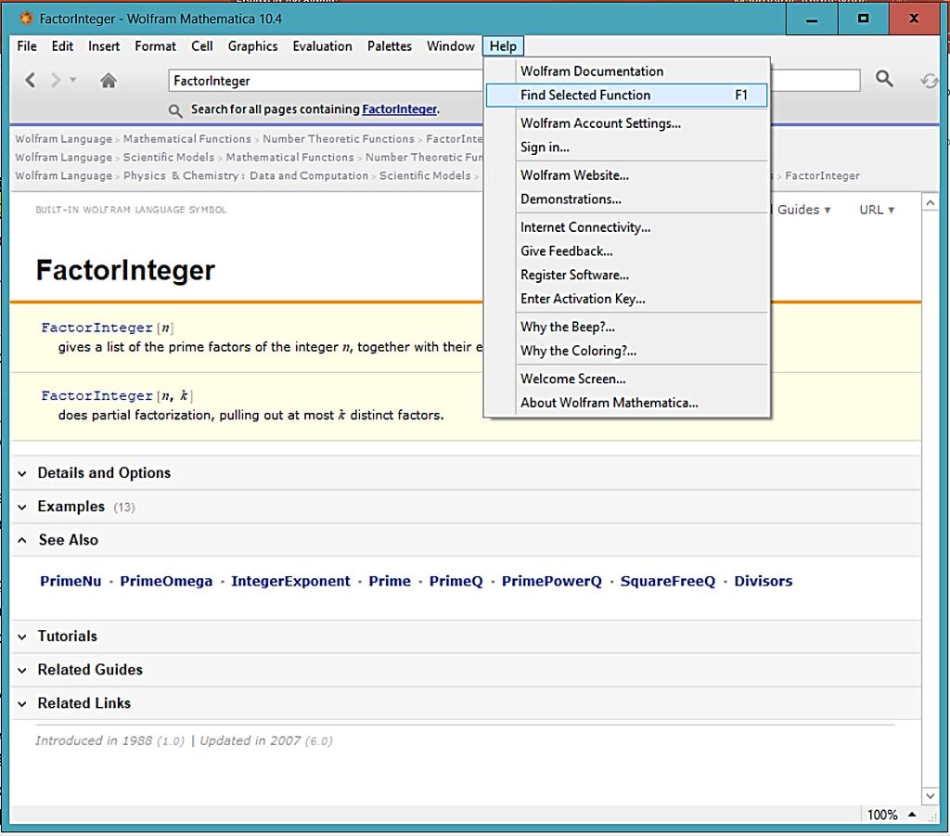Select Find Selected Function menu entry

[x=627, y=96]
